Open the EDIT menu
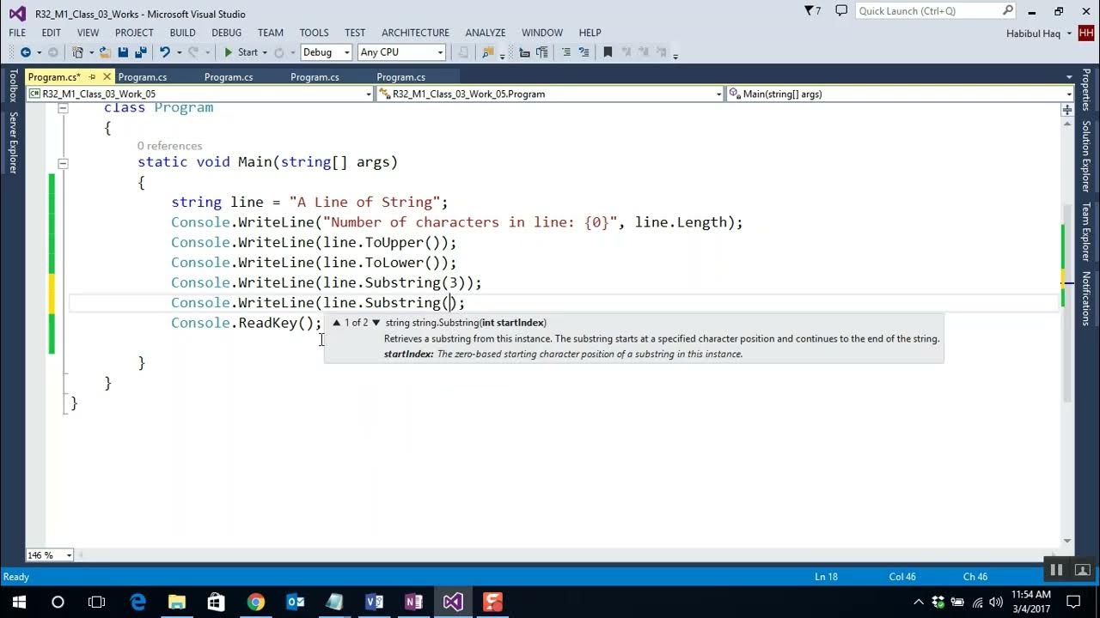The height and width of the screenshot is (618, 1100). pyautogui.click(x=52, y=33)
